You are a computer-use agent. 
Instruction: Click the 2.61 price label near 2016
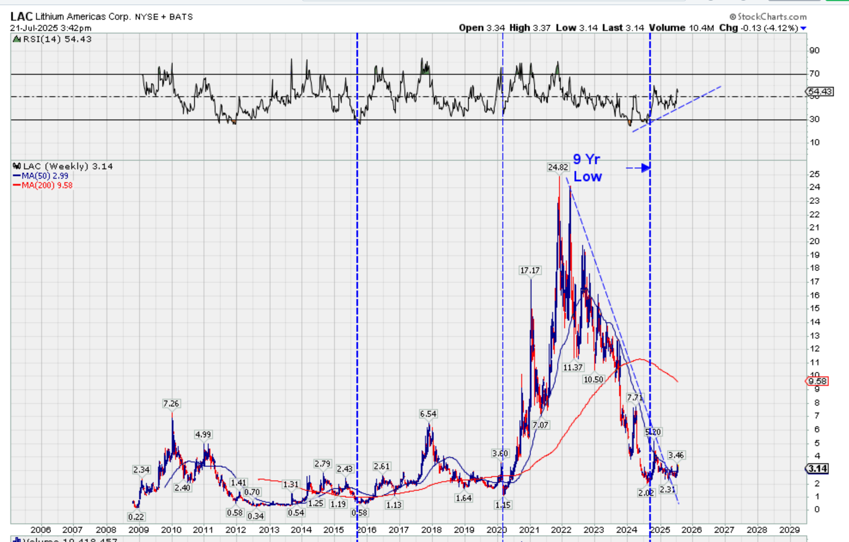(x=382, y=466)
